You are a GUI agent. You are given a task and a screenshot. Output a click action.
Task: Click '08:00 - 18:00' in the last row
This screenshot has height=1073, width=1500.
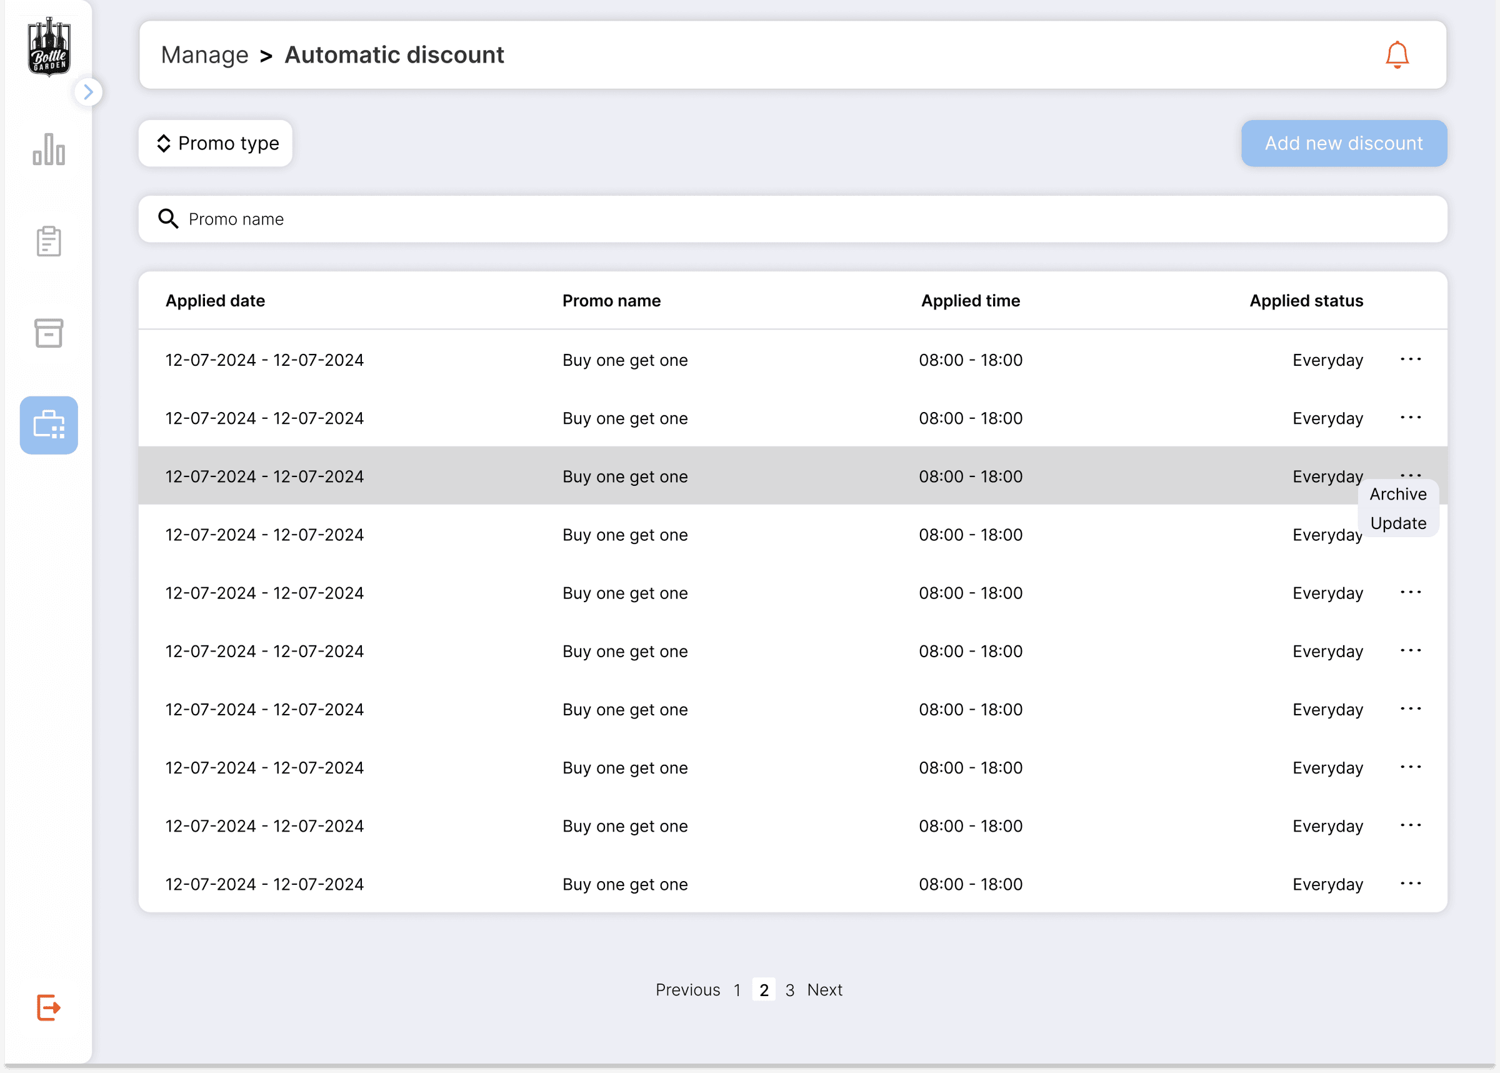(971, 884)
